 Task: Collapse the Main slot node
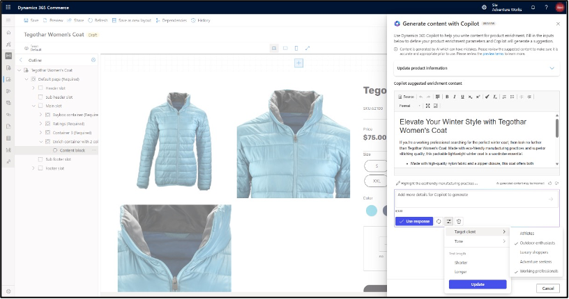pos(33,106)
